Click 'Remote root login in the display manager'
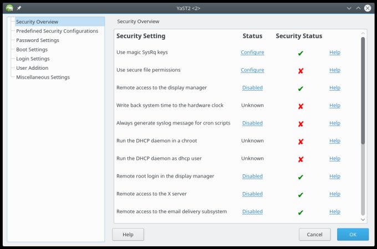This screenshot has height=249, width=377. (x=165, y=176)
